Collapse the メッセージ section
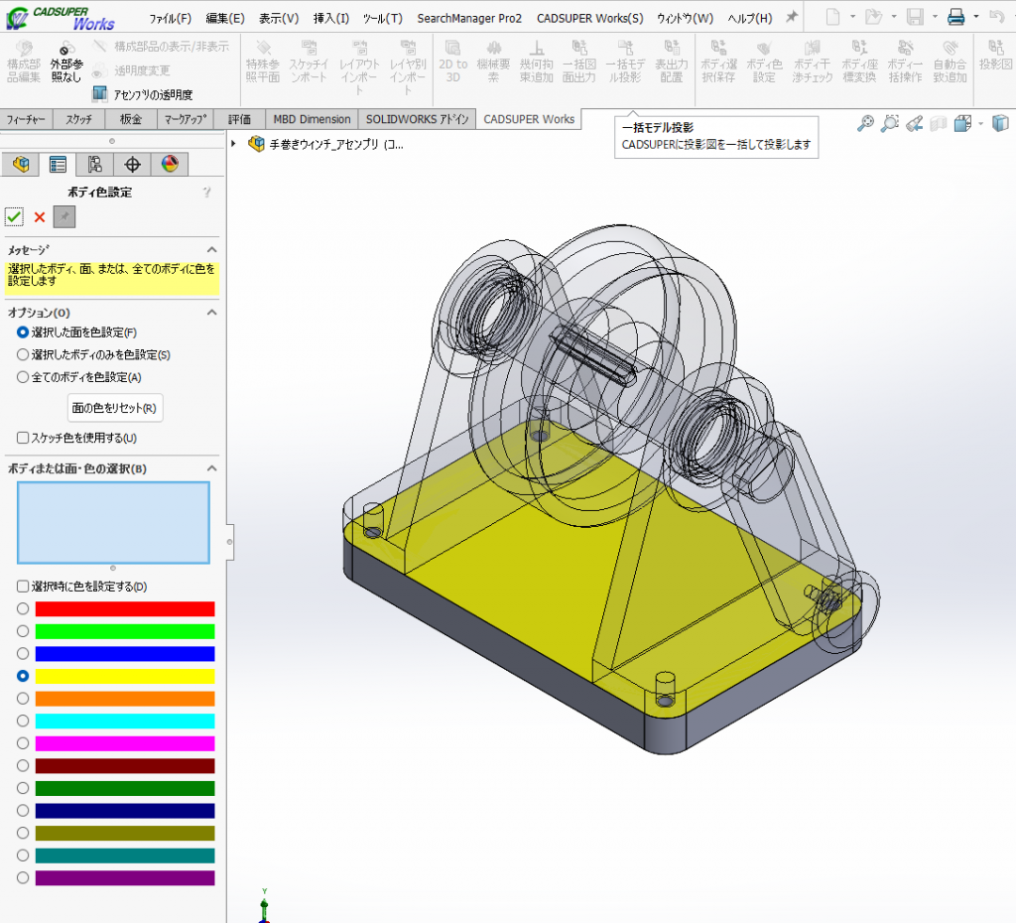 pos(211,250)
